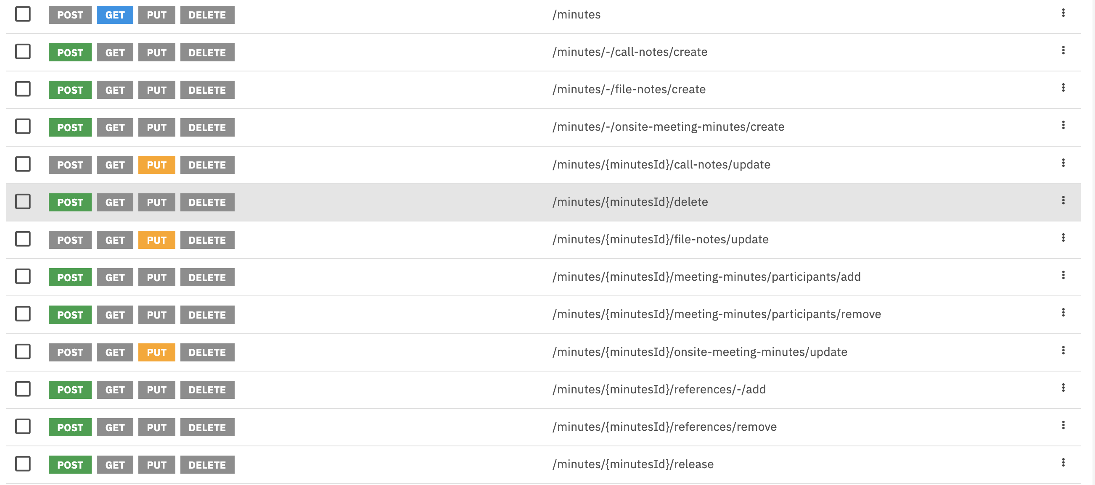Check the box for /minutes row
Screen dimensions: 1095x485
23,14
